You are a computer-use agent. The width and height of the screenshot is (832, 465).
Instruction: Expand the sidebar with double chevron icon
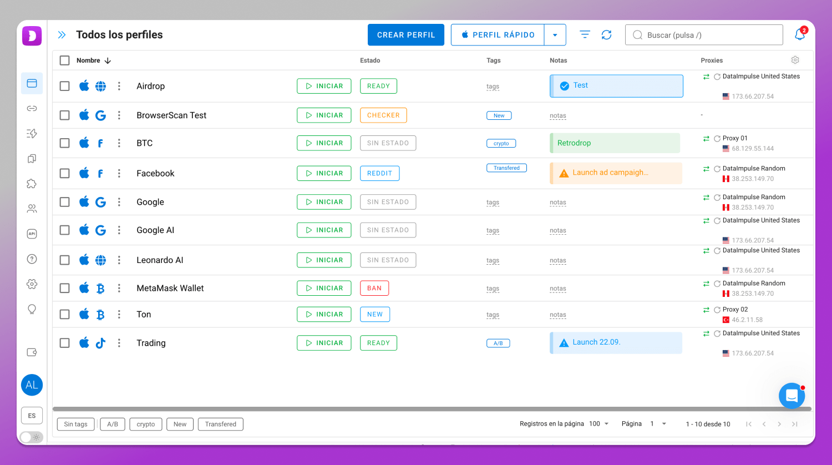click(x=62, y=35)
